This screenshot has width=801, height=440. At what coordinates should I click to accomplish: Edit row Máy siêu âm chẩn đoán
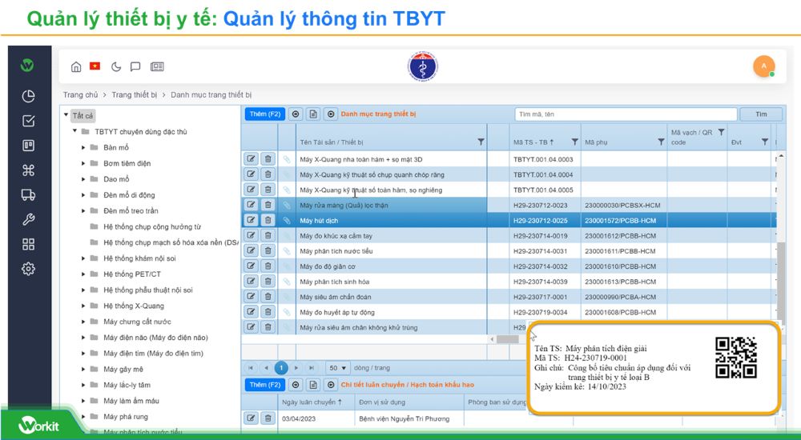coord(251,297)
